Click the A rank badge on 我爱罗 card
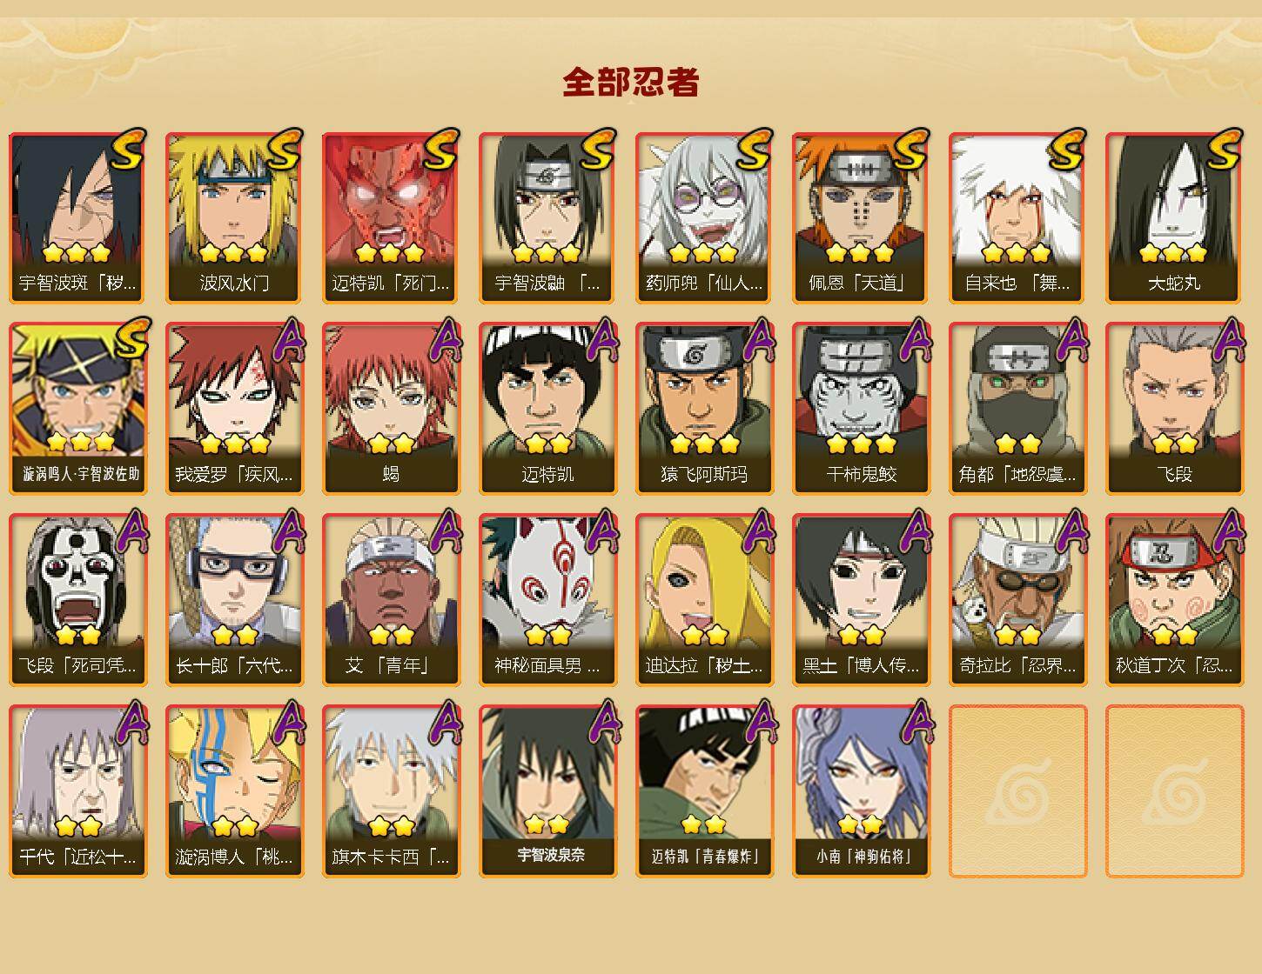The height and width of the screenshot is (974, 1262). pyautogui.click(x=289, y=340)
